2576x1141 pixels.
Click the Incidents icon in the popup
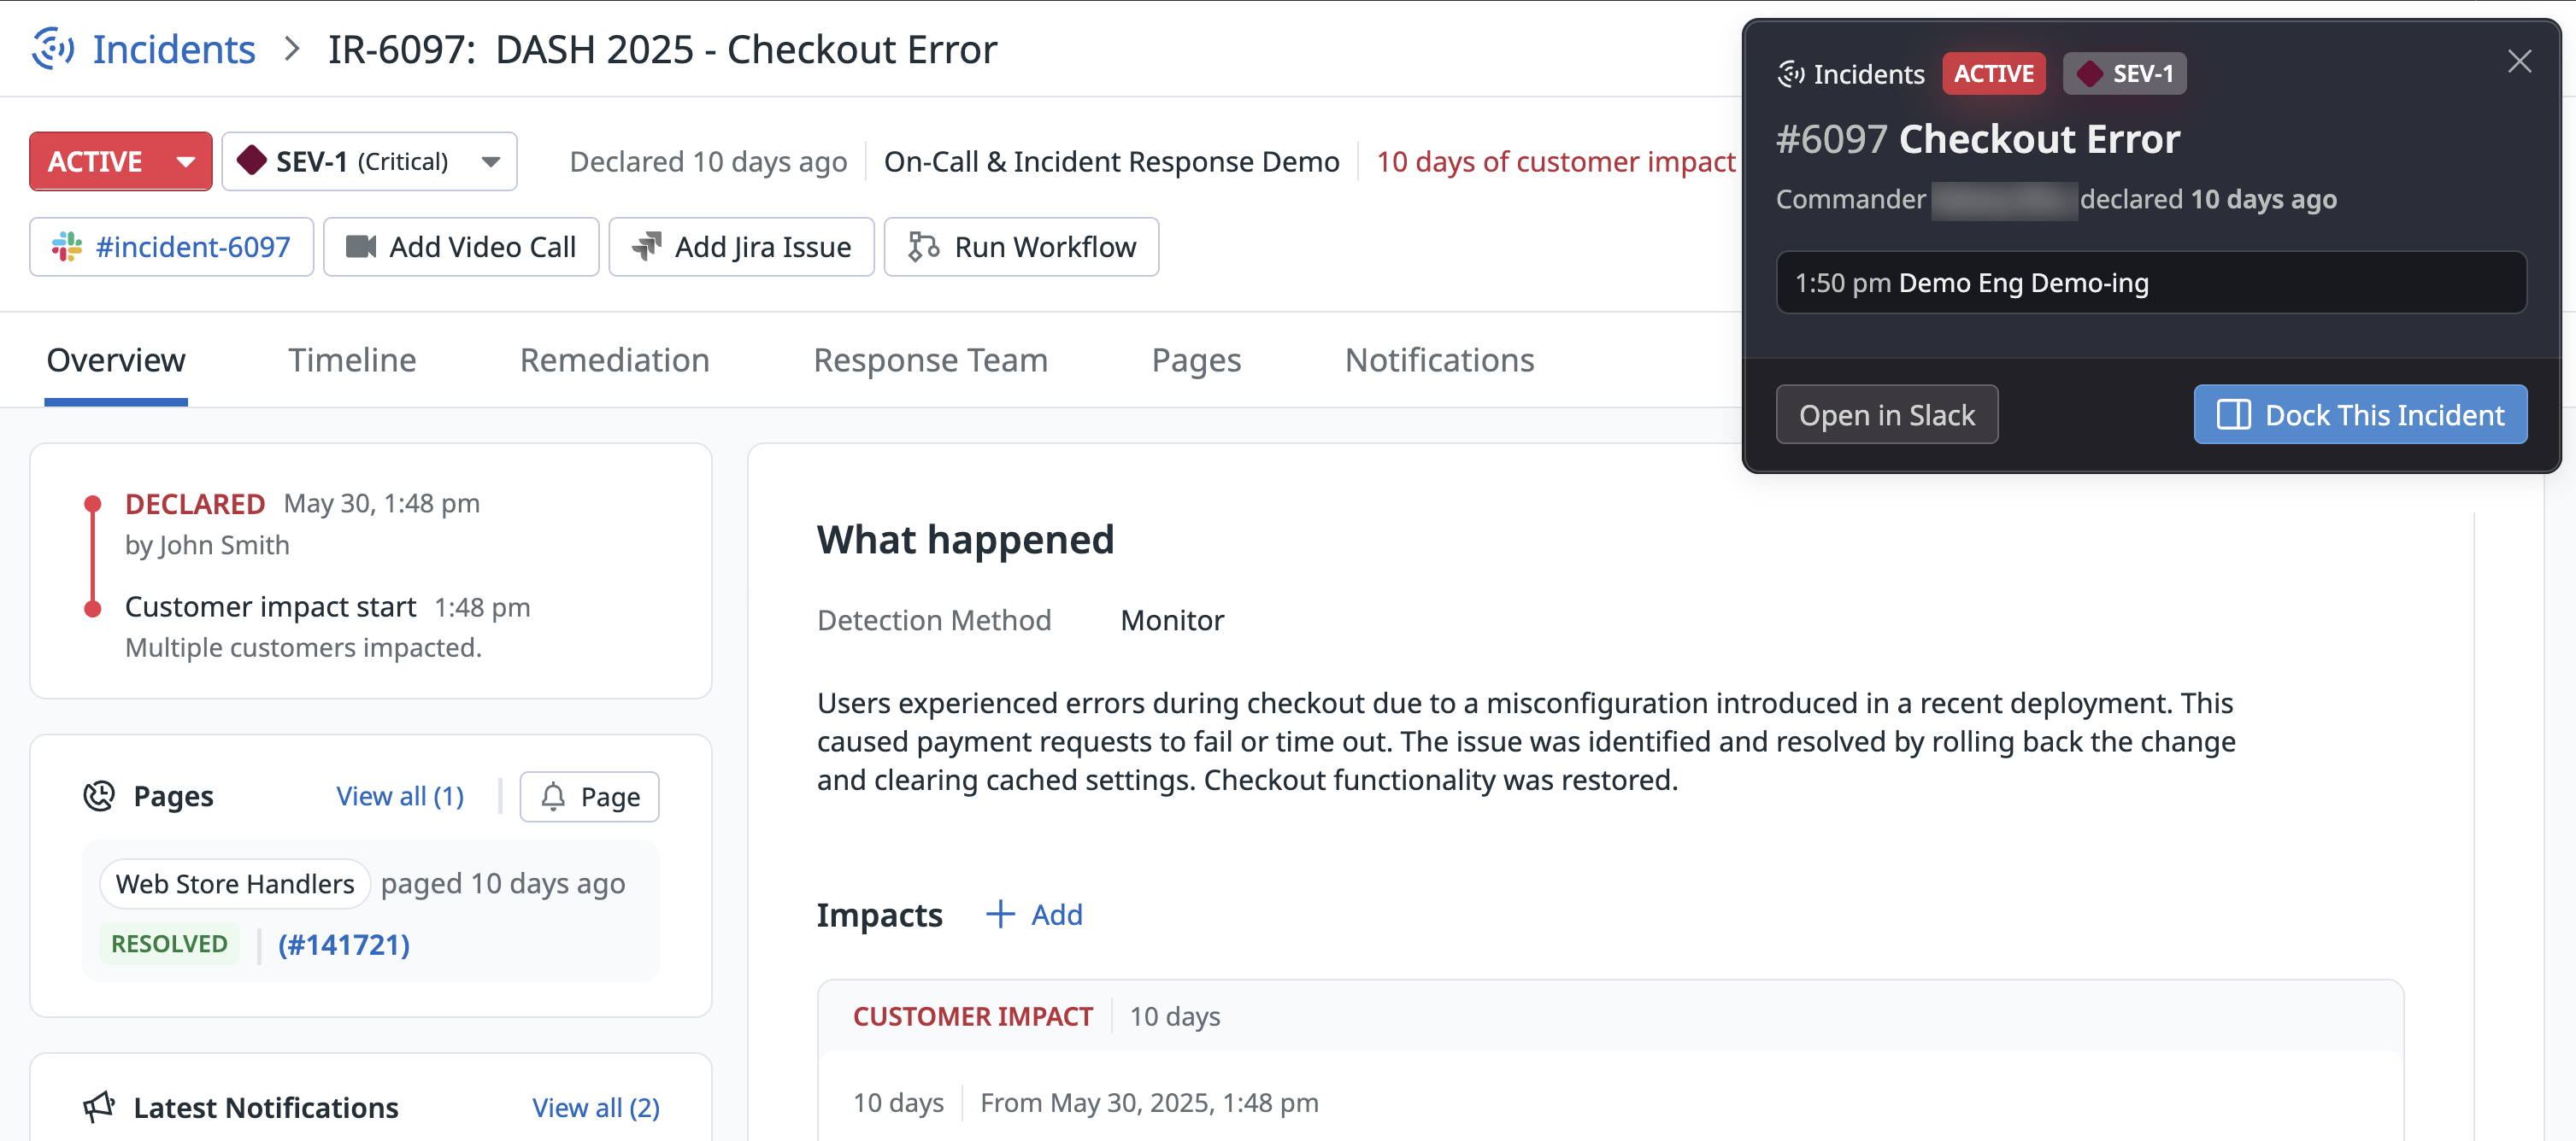click(1790, 74)
